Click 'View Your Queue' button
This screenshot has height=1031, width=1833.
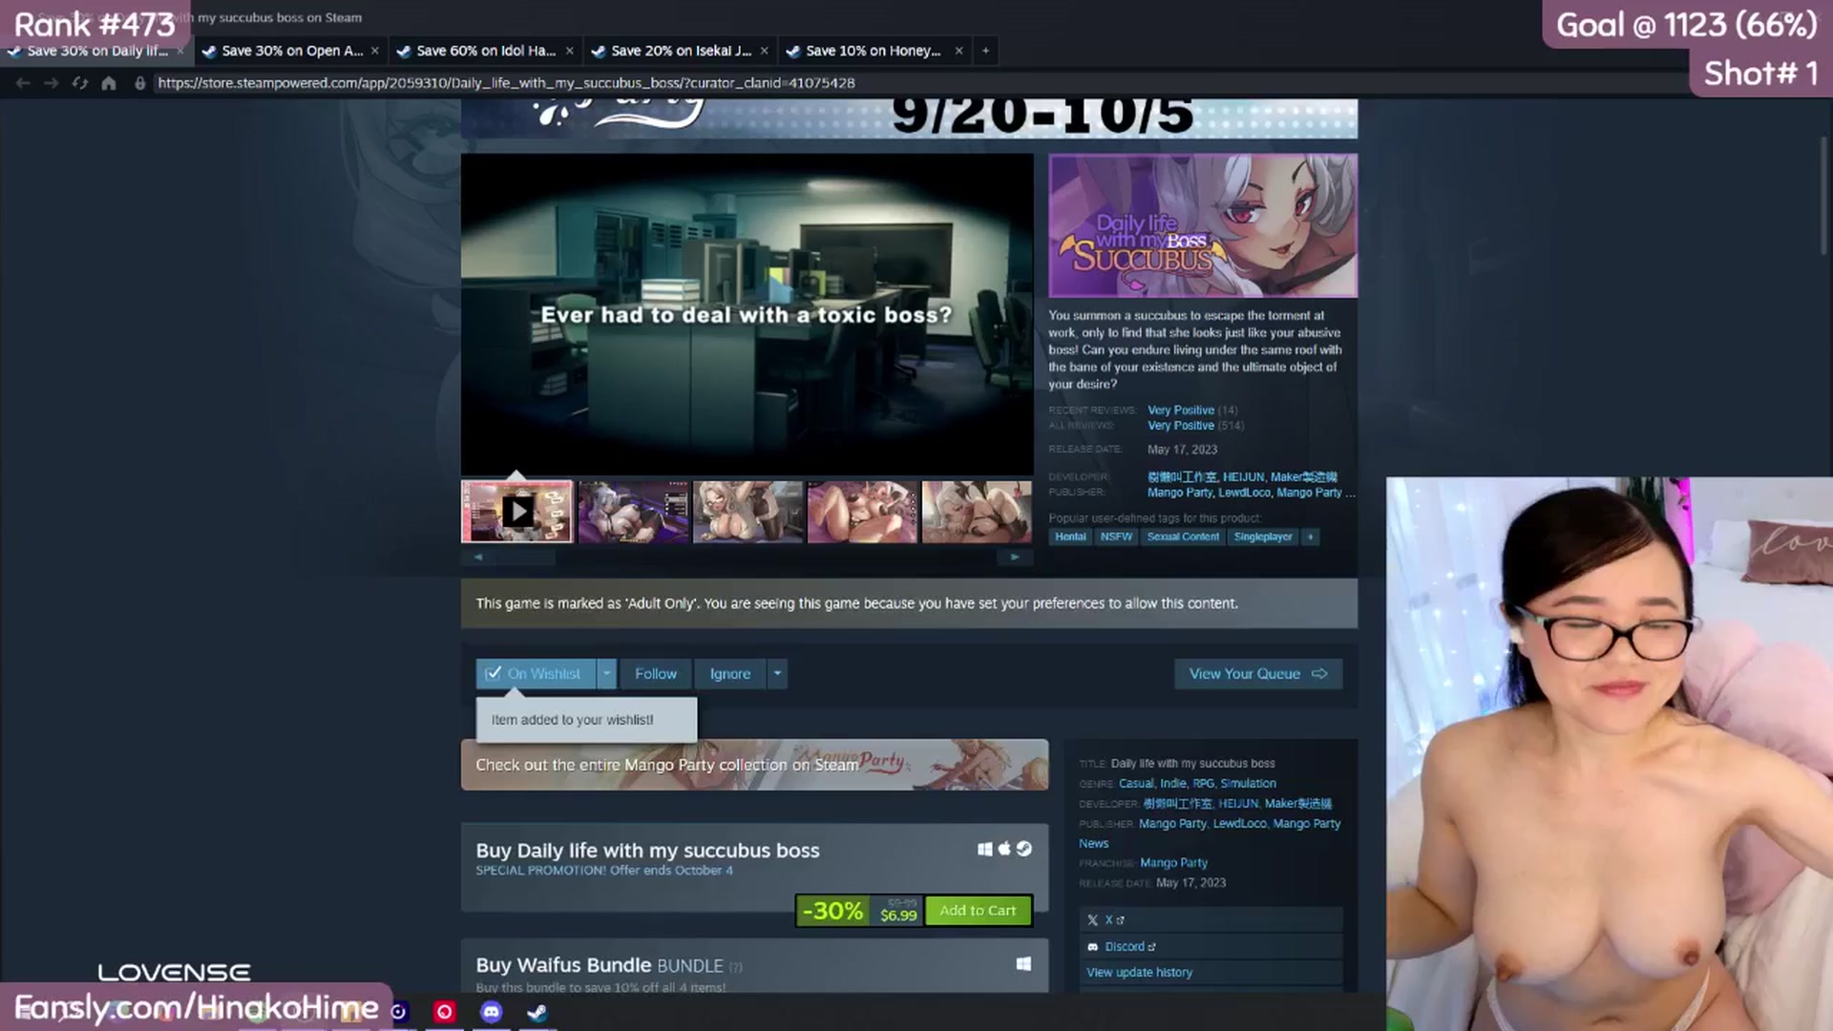point(1258,674)
